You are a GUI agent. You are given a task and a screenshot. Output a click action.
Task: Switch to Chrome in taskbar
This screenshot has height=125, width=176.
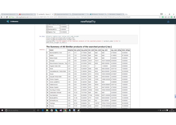(65, 110)
